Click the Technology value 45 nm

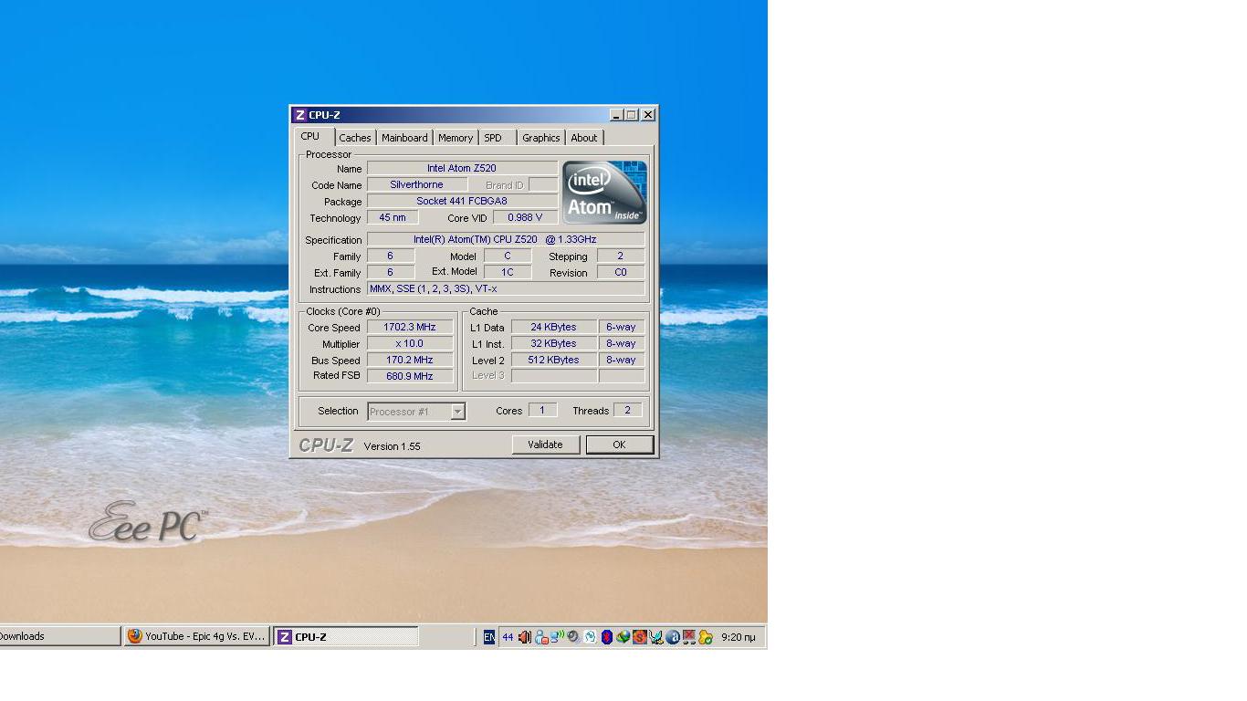pos(393,218)
